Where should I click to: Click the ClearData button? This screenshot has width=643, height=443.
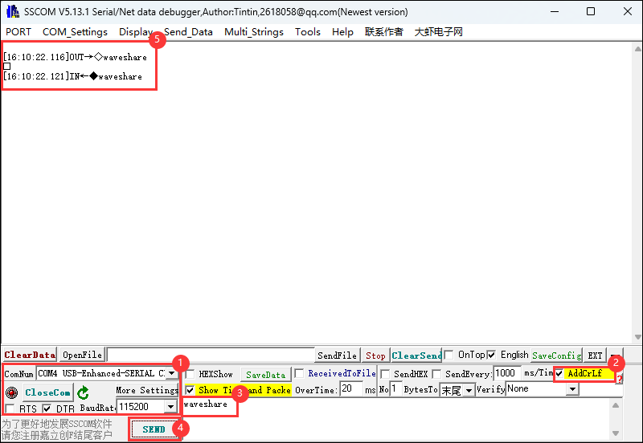point(30,355)
